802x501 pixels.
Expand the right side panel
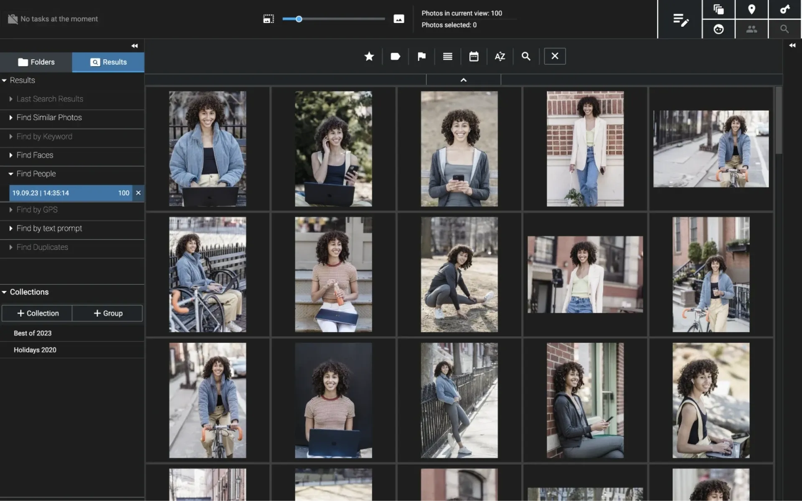click(x=792, y=45)
